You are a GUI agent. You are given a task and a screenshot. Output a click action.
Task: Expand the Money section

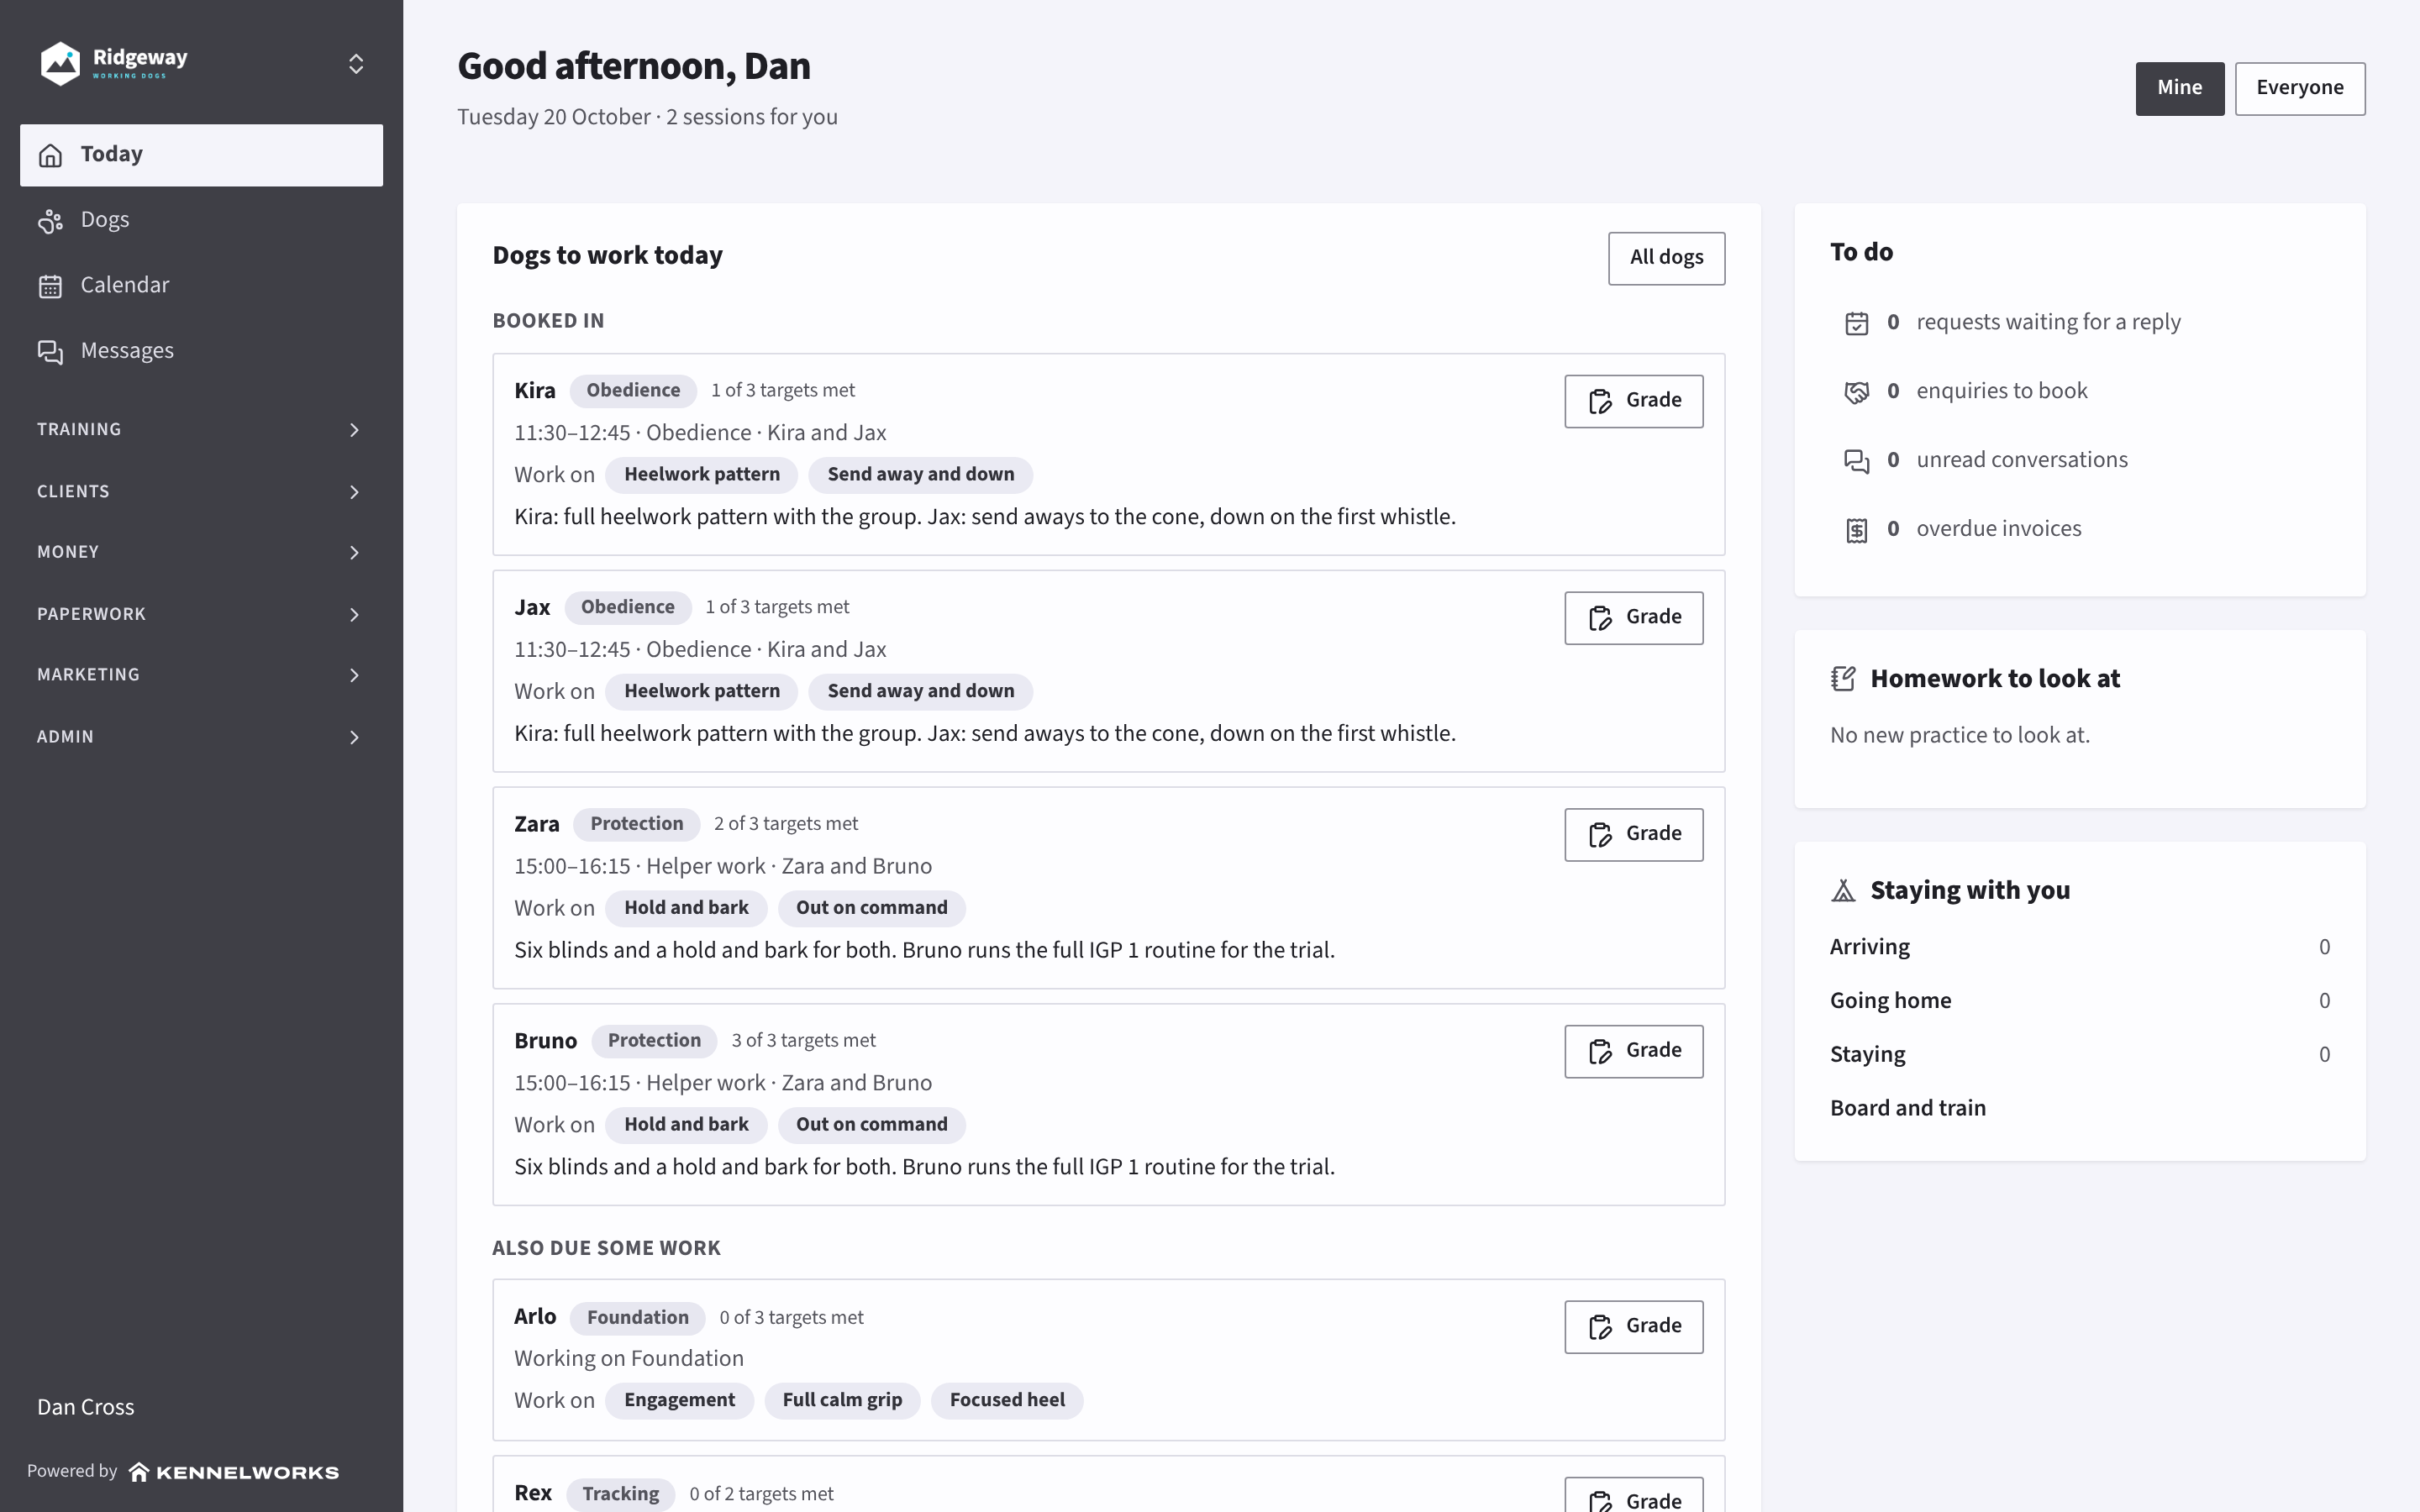(x=201, y=552)
